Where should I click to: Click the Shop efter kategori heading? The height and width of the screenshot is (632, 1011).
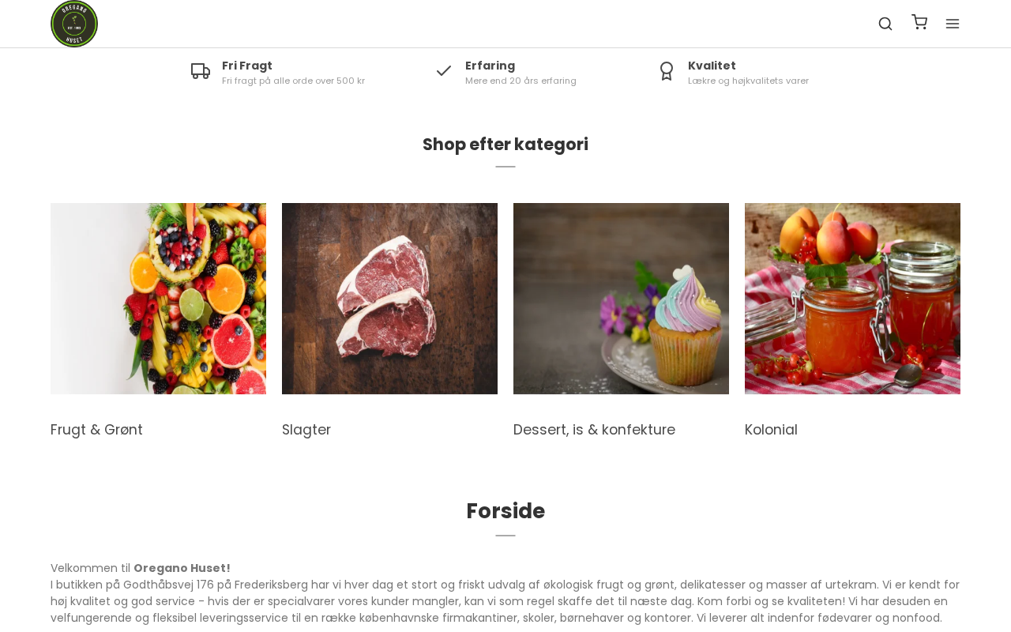pyautogui.click(x=505, y=145)
